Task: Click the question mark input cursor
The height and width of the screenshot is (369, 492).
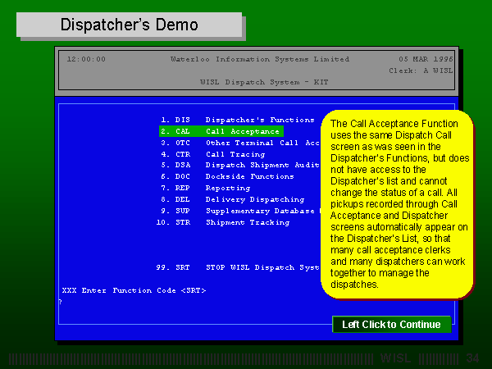Action: pos(60,302)
